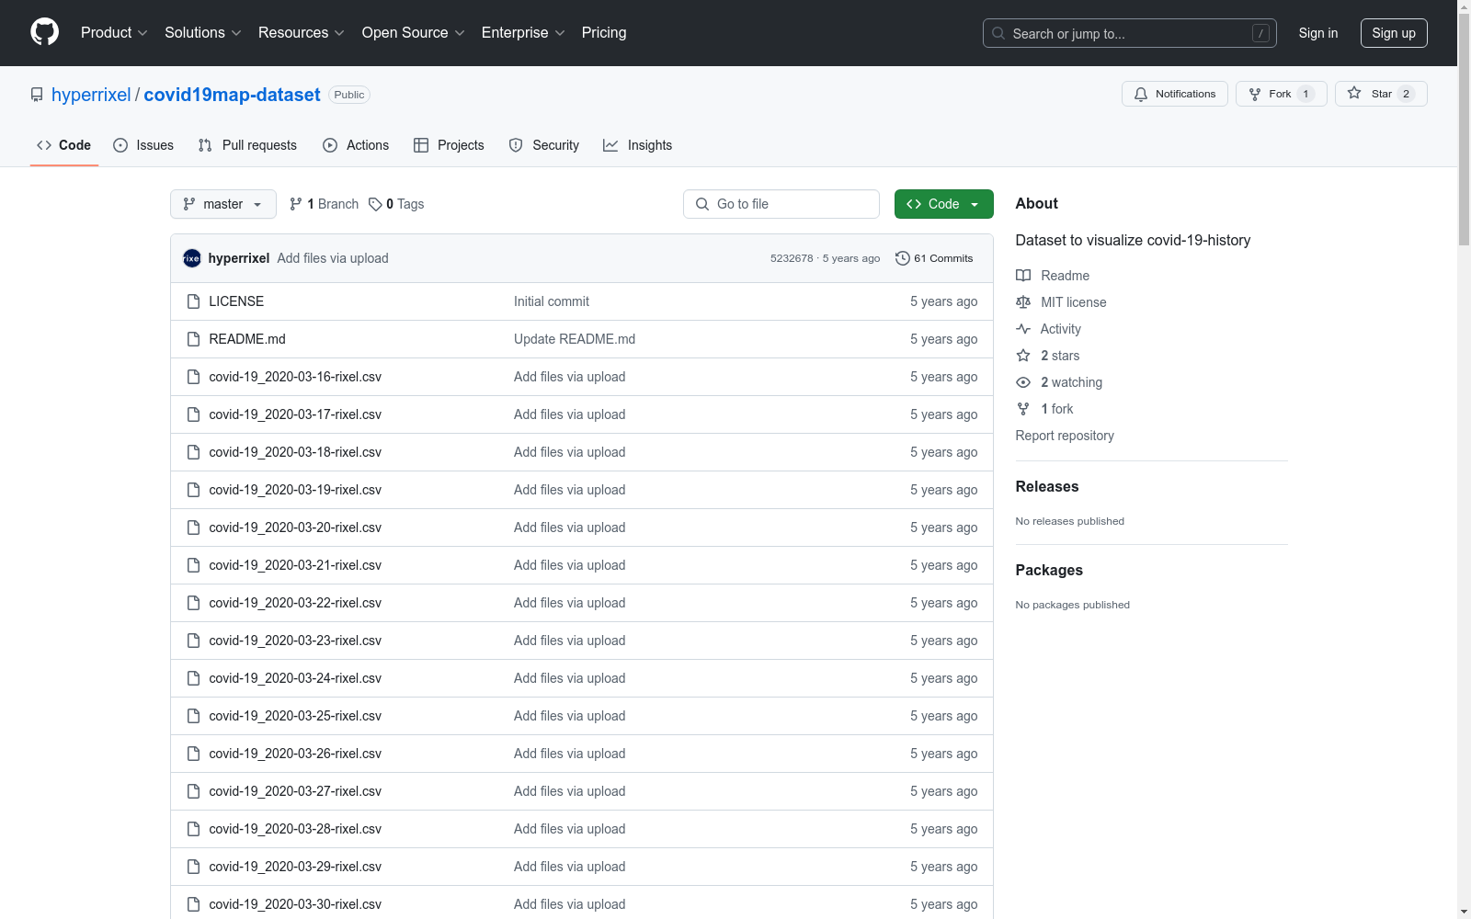Open covid-19_2020-03-26-rixel.csv file
Viewport: 1471px width, 919px height.
pyautogui.click(x=295, y=754)
